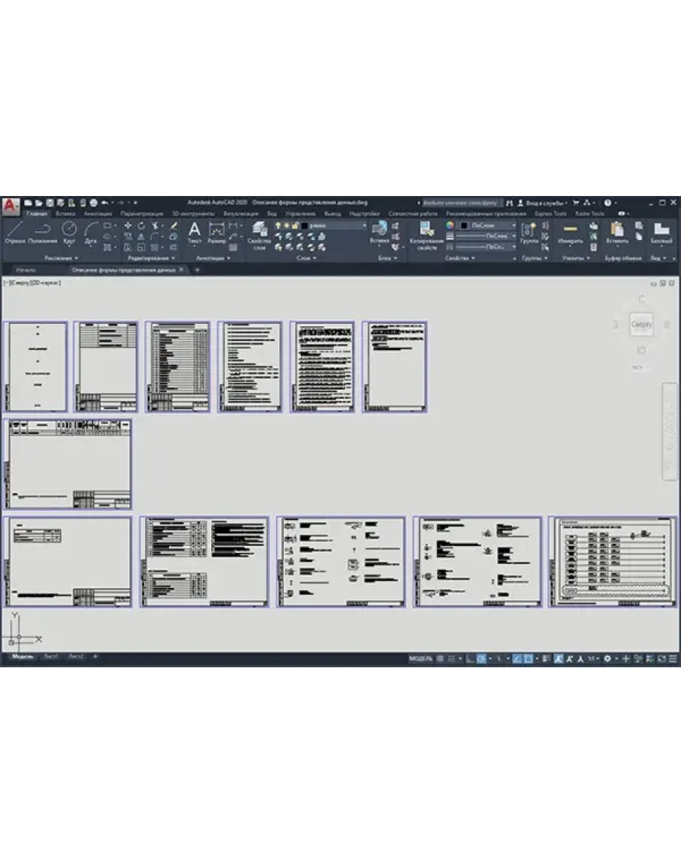Expand the Рисование panel dropdown
This screenshot has height=864, width=681.
61,258
